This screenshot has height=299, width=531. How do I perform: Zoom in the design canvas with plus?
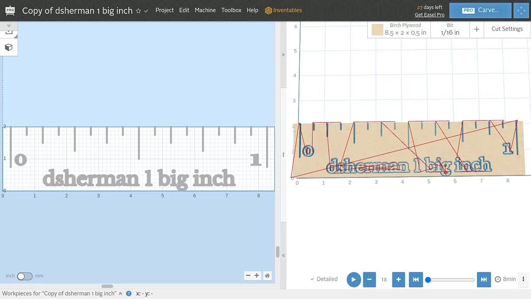click(x=257, y=276)
